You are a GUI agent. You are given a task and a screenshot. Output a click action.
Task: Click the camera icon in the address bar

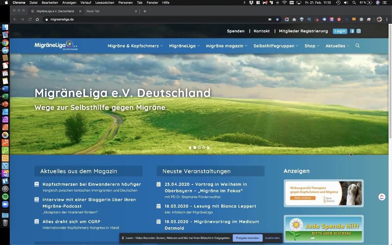270,19
